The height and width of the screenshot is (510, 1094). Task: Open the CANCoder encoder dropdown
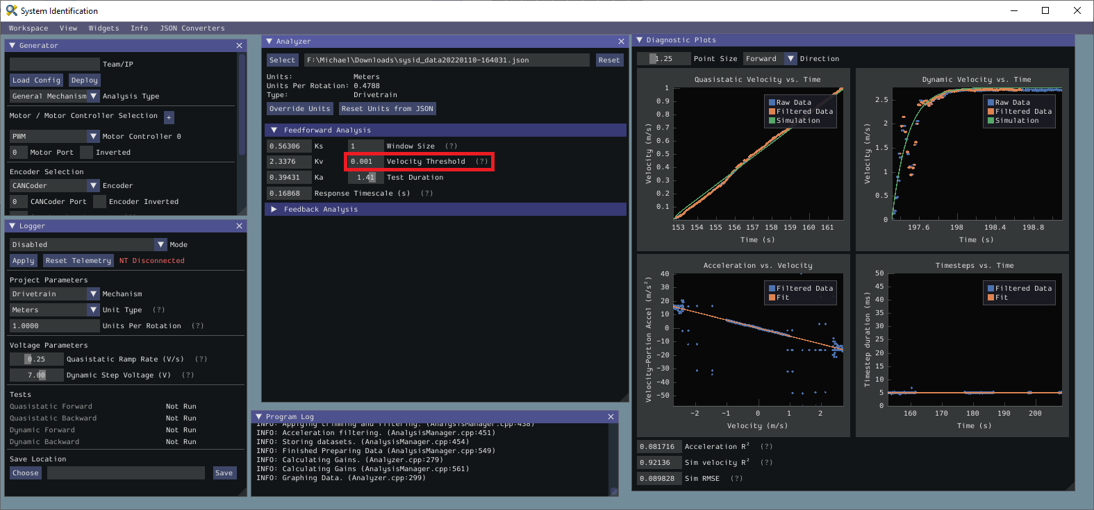pyautogui.click(x=55, y=186)
